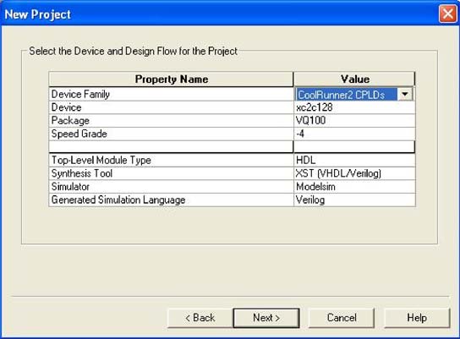Click the New Project title bar
Screen dimensions: 460x339
220,14
